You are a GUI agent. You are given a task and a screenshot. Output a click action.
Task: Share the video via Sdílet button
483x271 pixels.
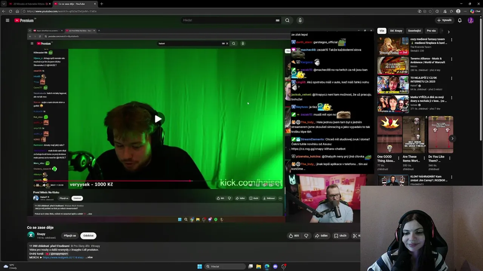coord(321,236)
